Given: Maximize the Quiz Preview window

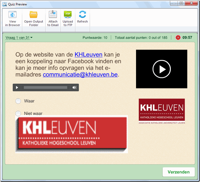Looking at the screenshot, I should [x=181, y=3].
